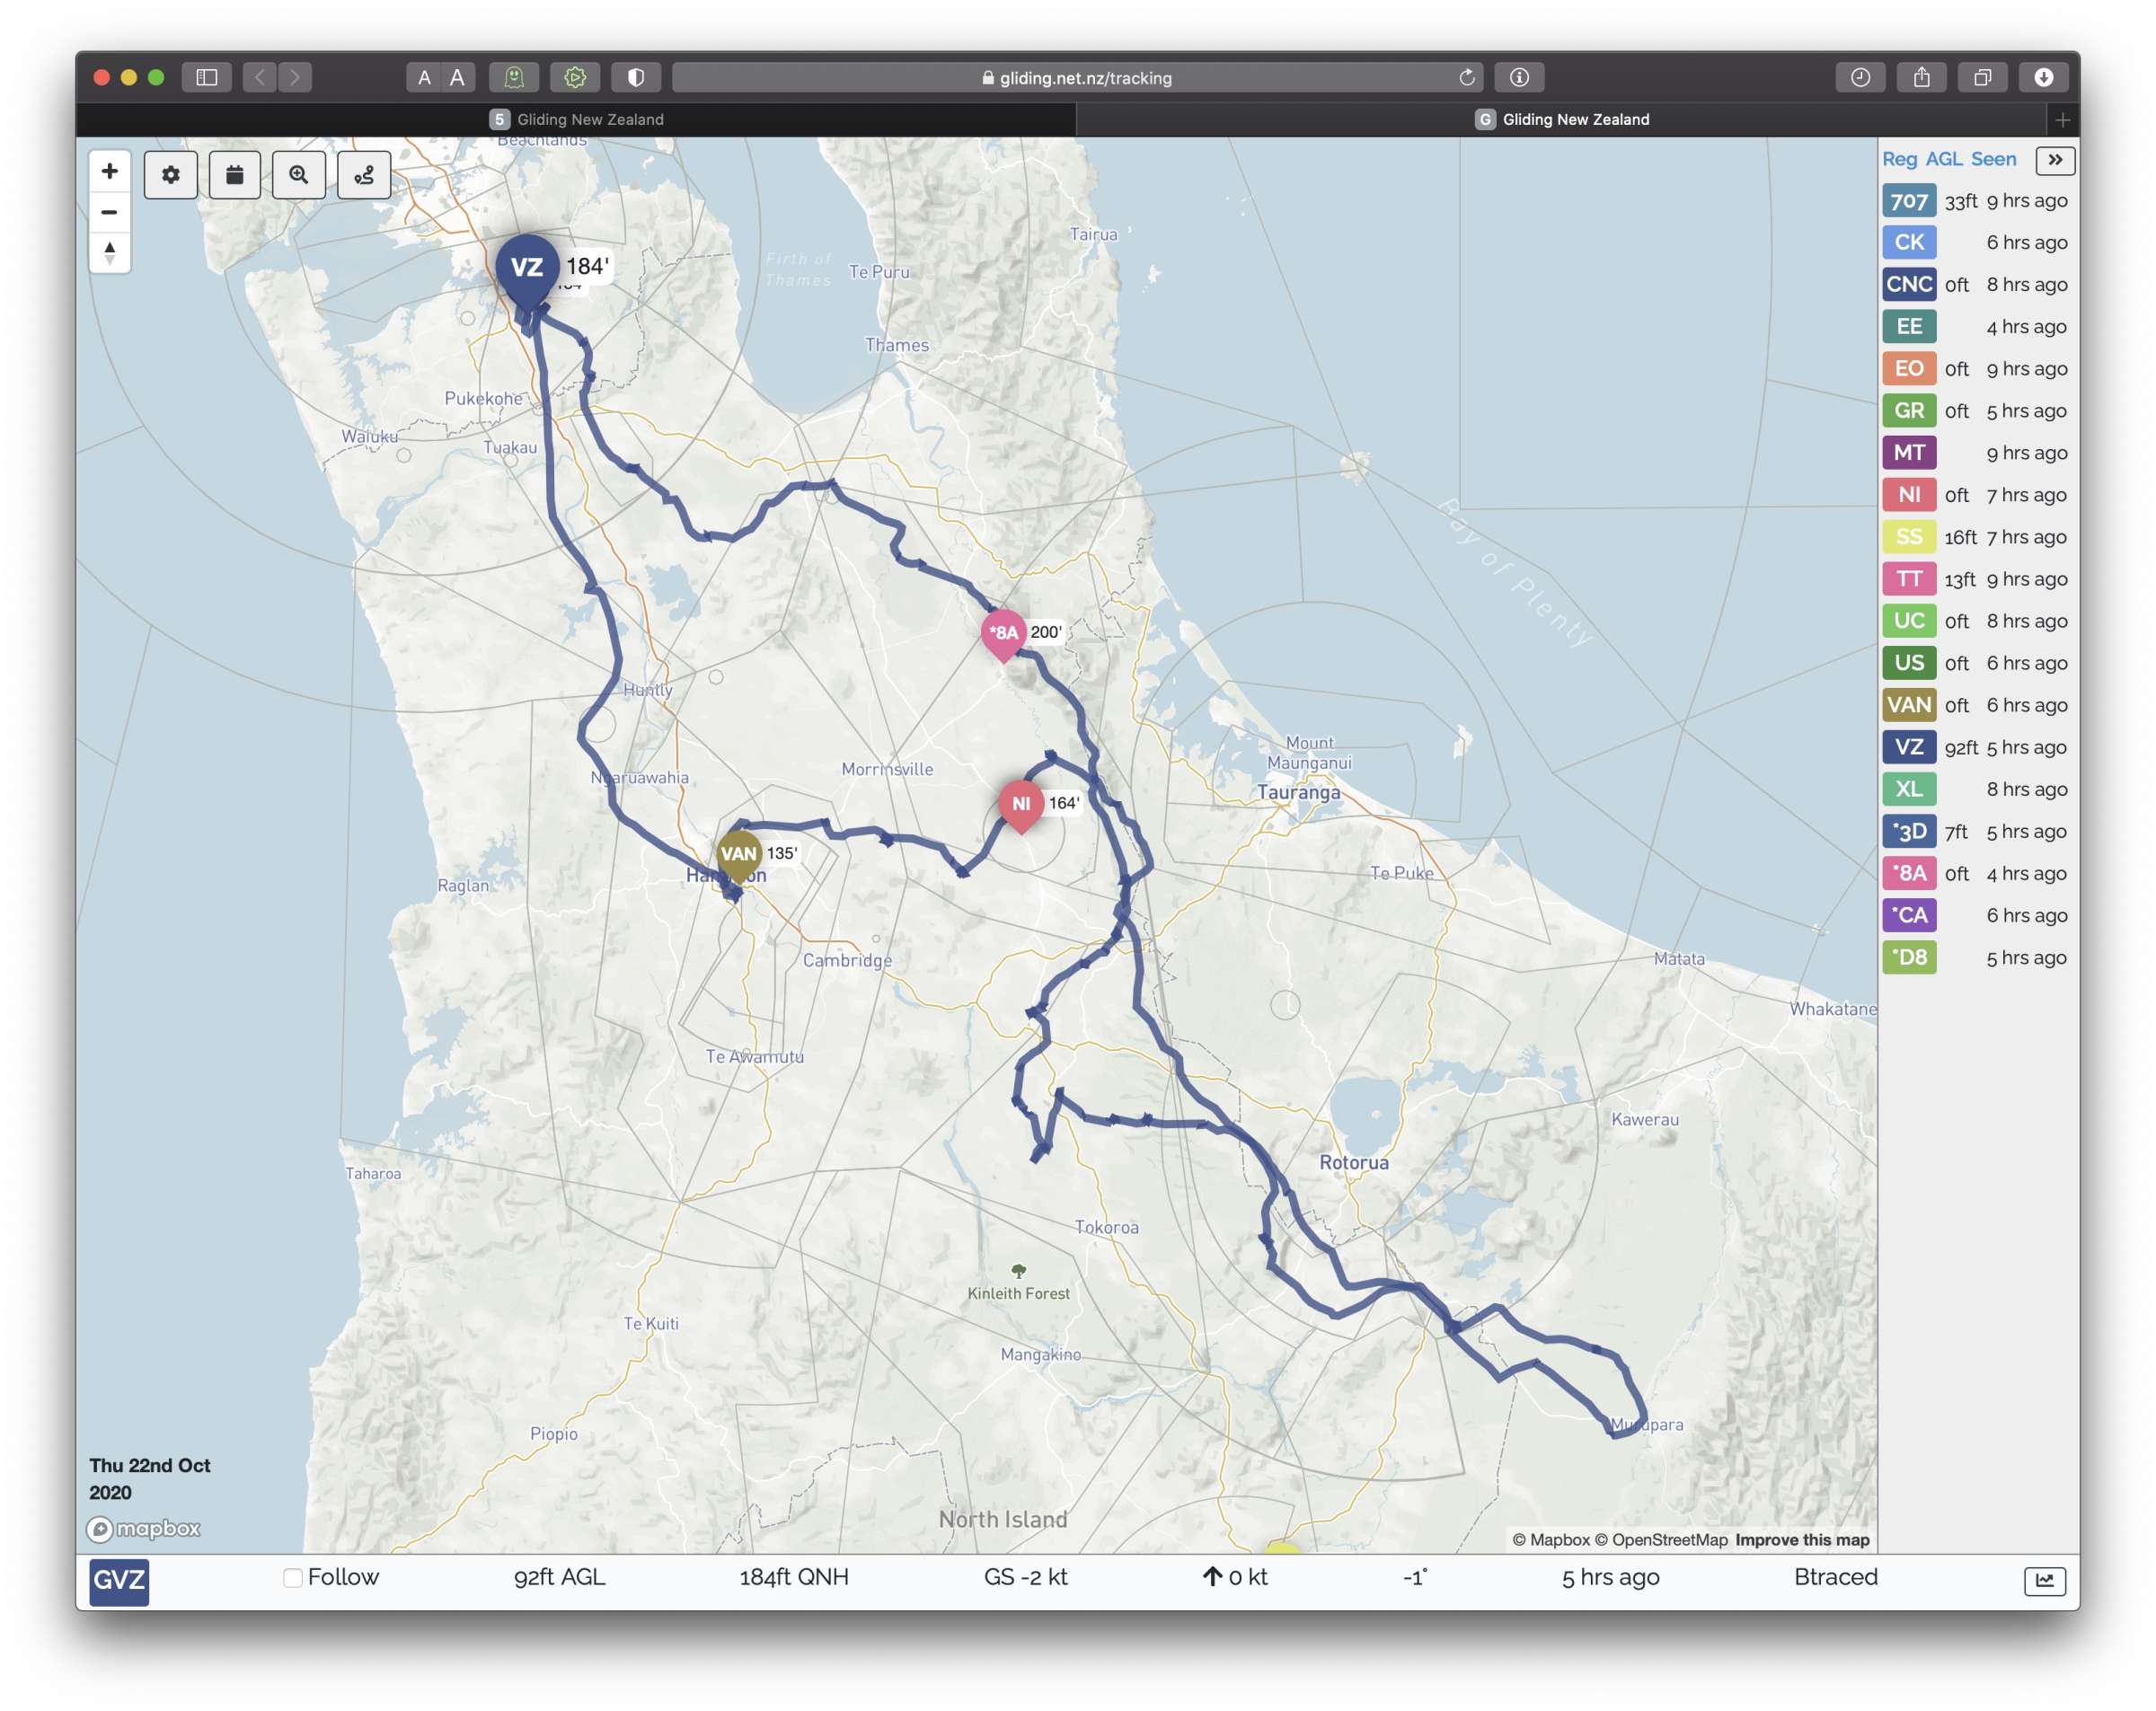Toggle the privacy shield icon in Safari
Screen dimensions: 2156x1711
(x=636, y=77)
